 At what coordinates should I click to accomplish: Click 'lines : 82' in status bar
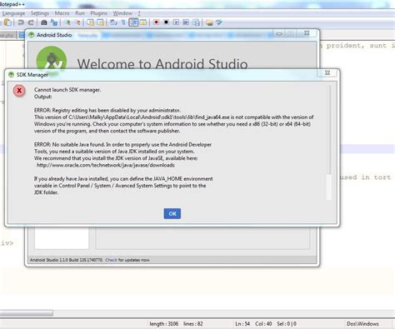pos(193,324)
